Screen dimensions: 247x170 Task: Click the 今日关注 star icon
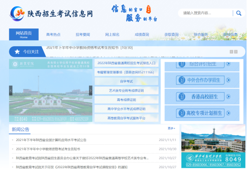17,52
